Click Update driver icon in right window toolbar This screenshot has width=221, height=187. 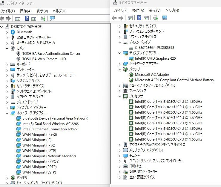[156, 18]
